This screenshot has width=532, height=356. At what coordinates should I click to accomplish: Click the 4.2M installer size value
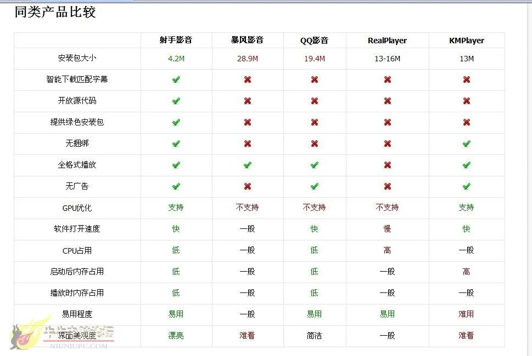tap(176, 58)
